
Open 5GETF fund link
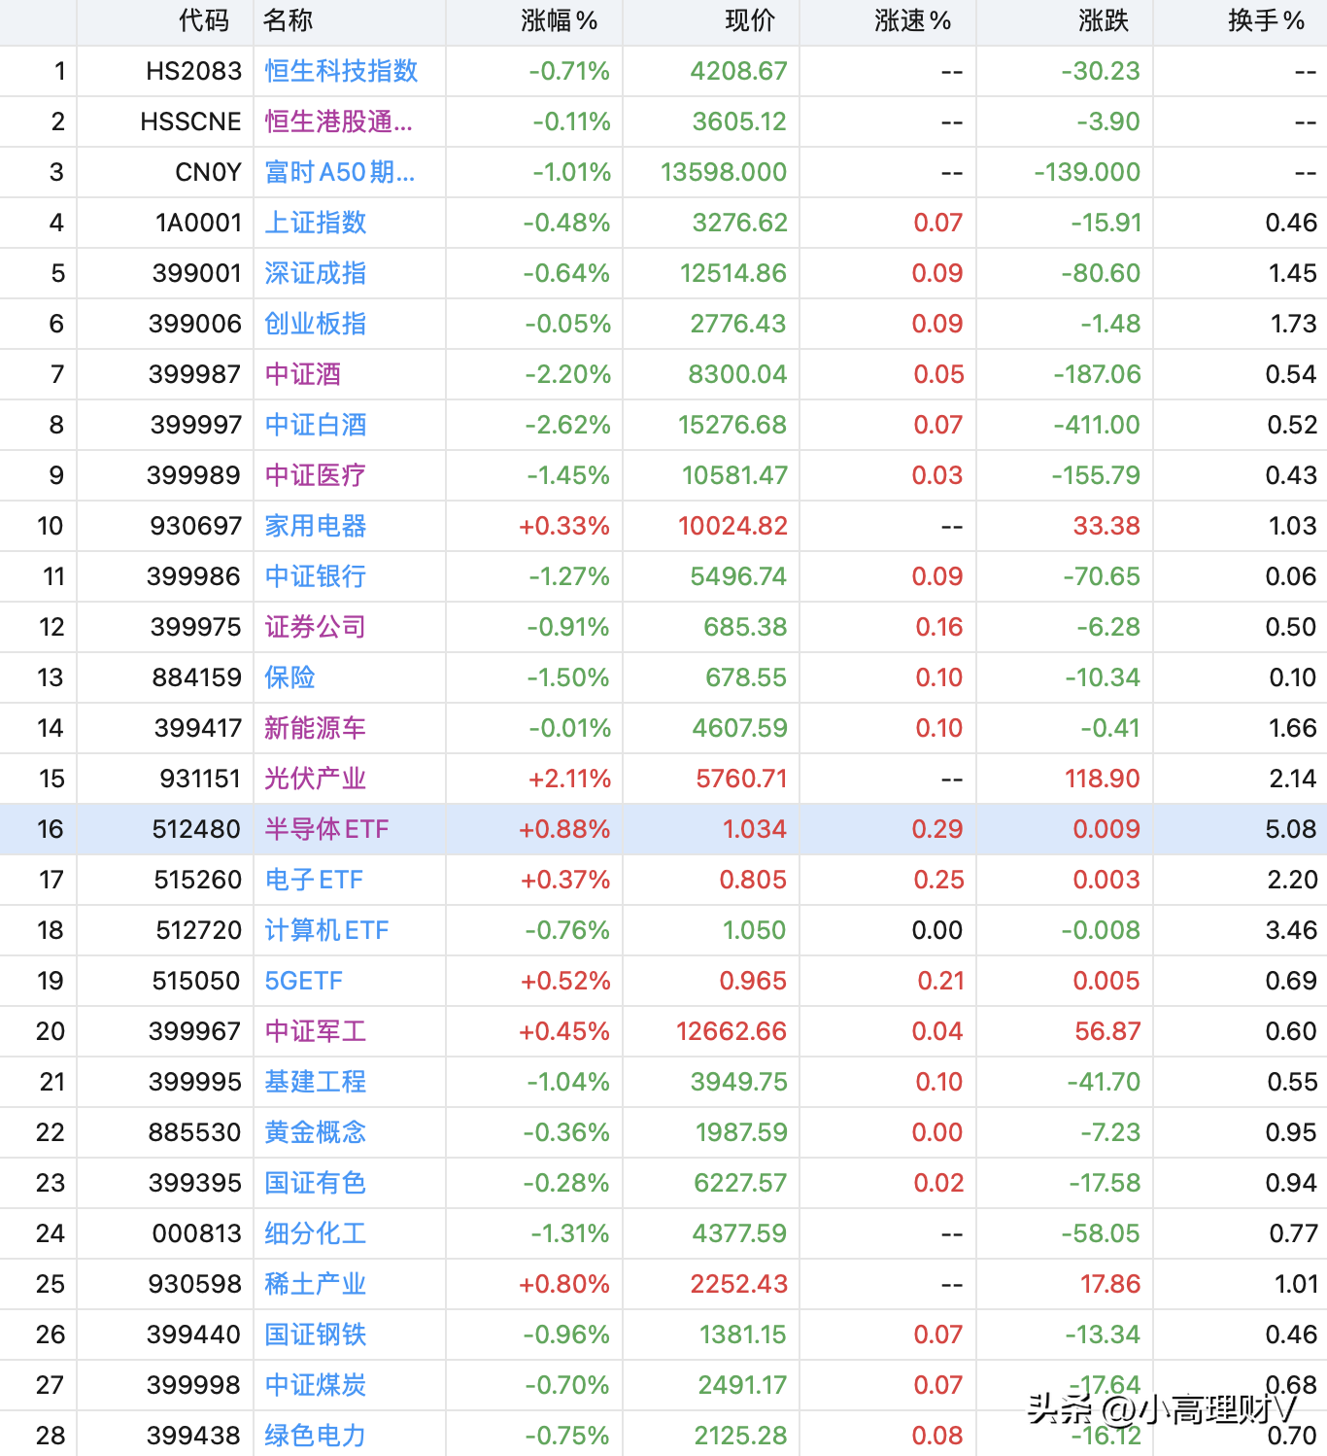304,981
